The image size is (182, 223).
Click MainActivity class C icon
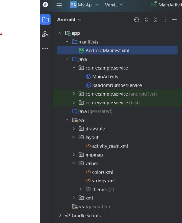point(88,76)
